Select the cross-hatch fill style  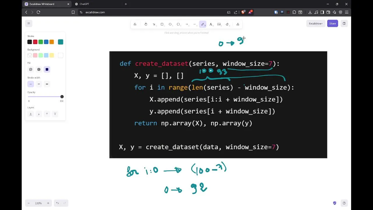pyautogui.click(x=39, y=69)
